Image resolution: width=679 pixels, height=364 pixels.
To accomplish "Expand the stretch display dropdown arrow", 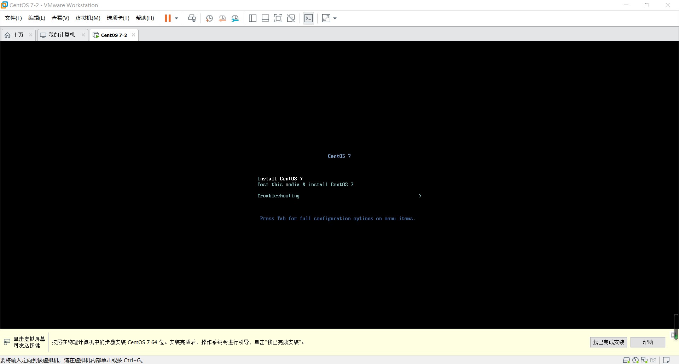I will point(335,18).
